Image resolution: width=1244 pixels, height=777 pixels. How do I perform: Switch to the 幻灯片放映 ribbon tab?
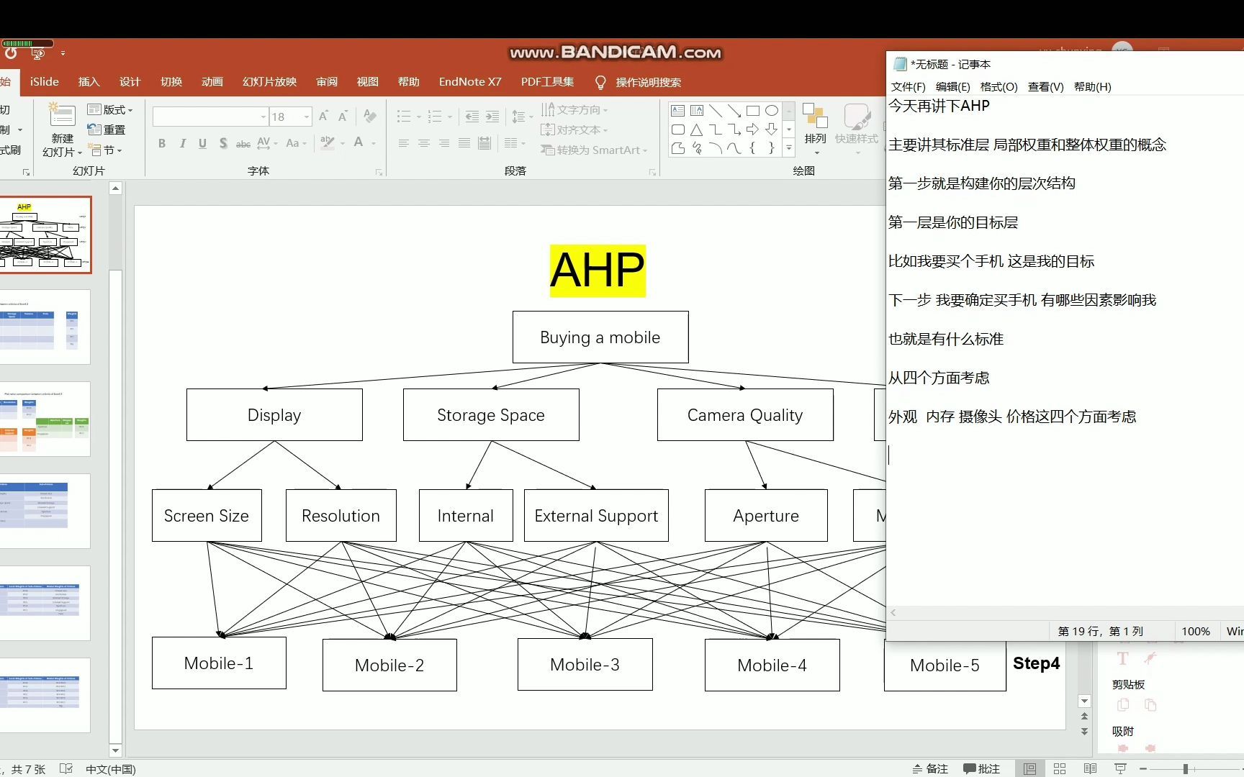[269, 81]
